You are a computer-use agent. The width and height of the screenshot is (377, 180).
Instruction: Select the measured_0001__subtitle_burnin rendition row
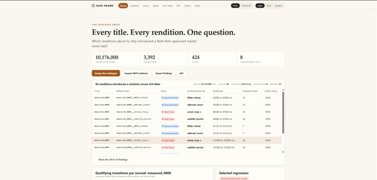187,119
